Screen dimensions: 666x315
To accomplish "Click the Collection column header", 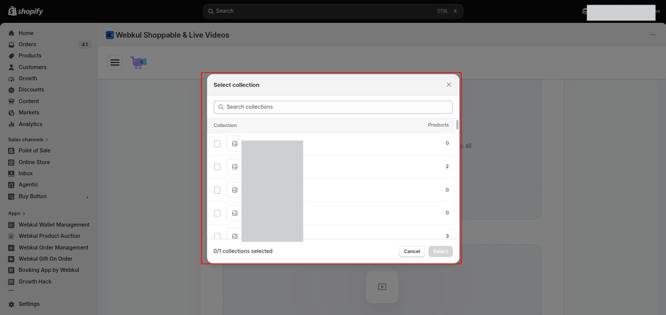I will click(x=225, y=125).
